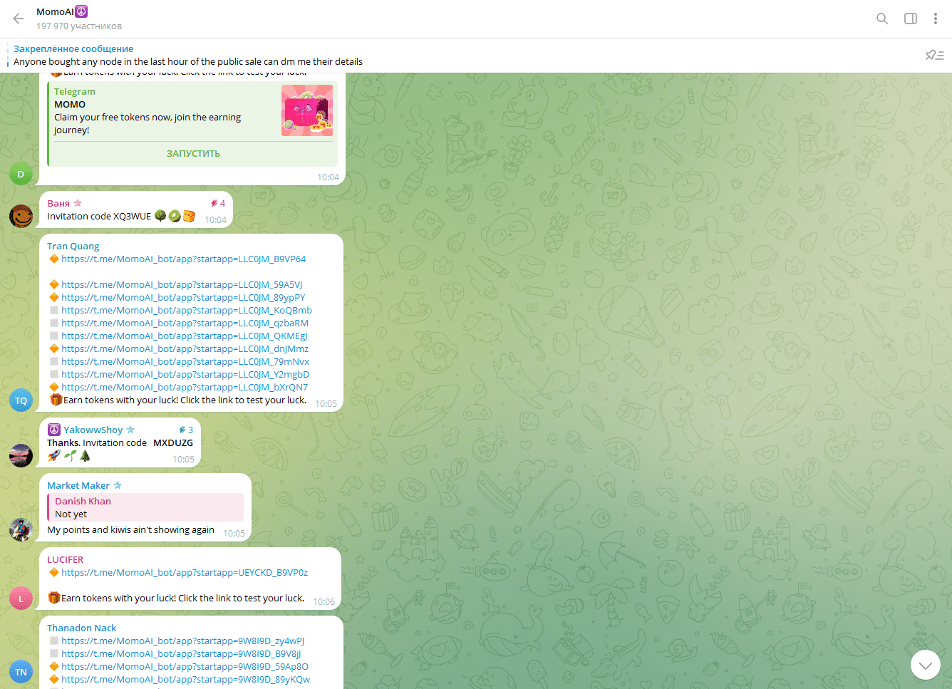
Task: Open link ending 9W8I9D_B9V8jJ
Action: [181, 653]
